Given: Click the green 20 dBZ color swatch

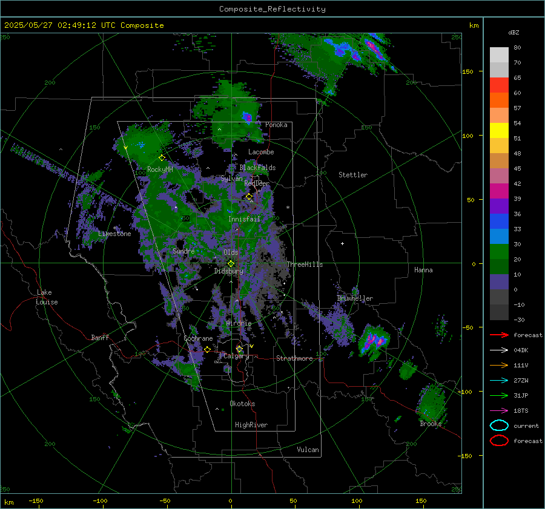Looking at the screenshot, I should click(499, 252).
